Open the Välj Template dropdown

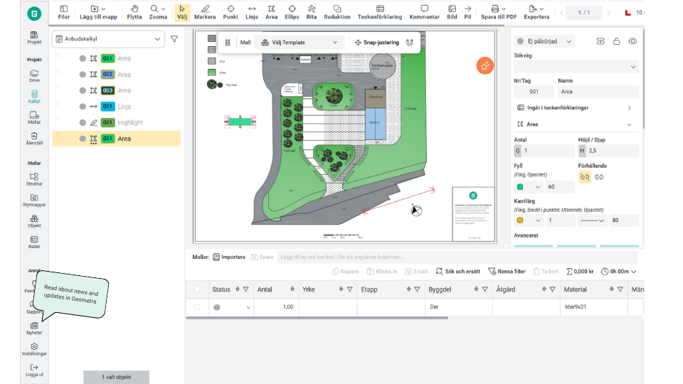pyautogui.click(x=300, y=42)
